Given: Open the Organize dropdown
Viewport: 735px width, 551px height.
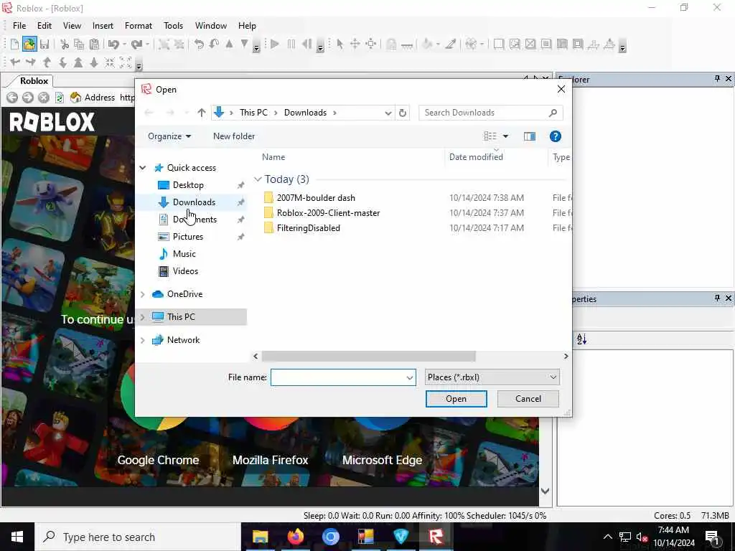Looking at the screenshot, I should point(169,136).
